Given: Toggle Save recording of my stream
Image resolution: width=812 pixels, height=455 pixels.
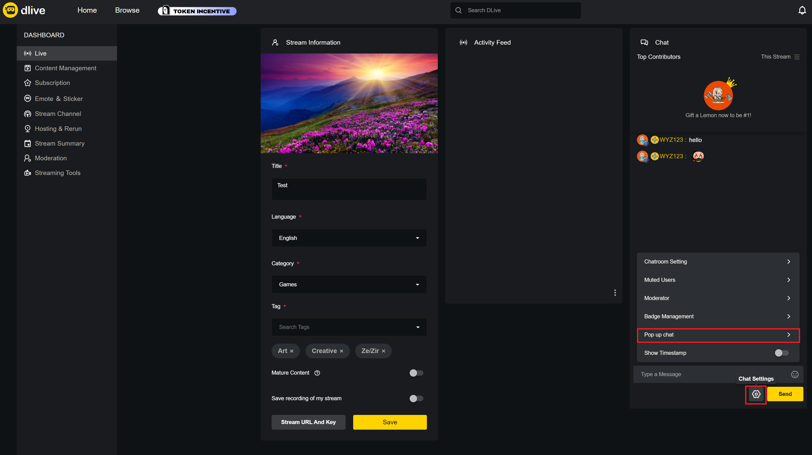Looking at the screenshot, I should 416,398.
